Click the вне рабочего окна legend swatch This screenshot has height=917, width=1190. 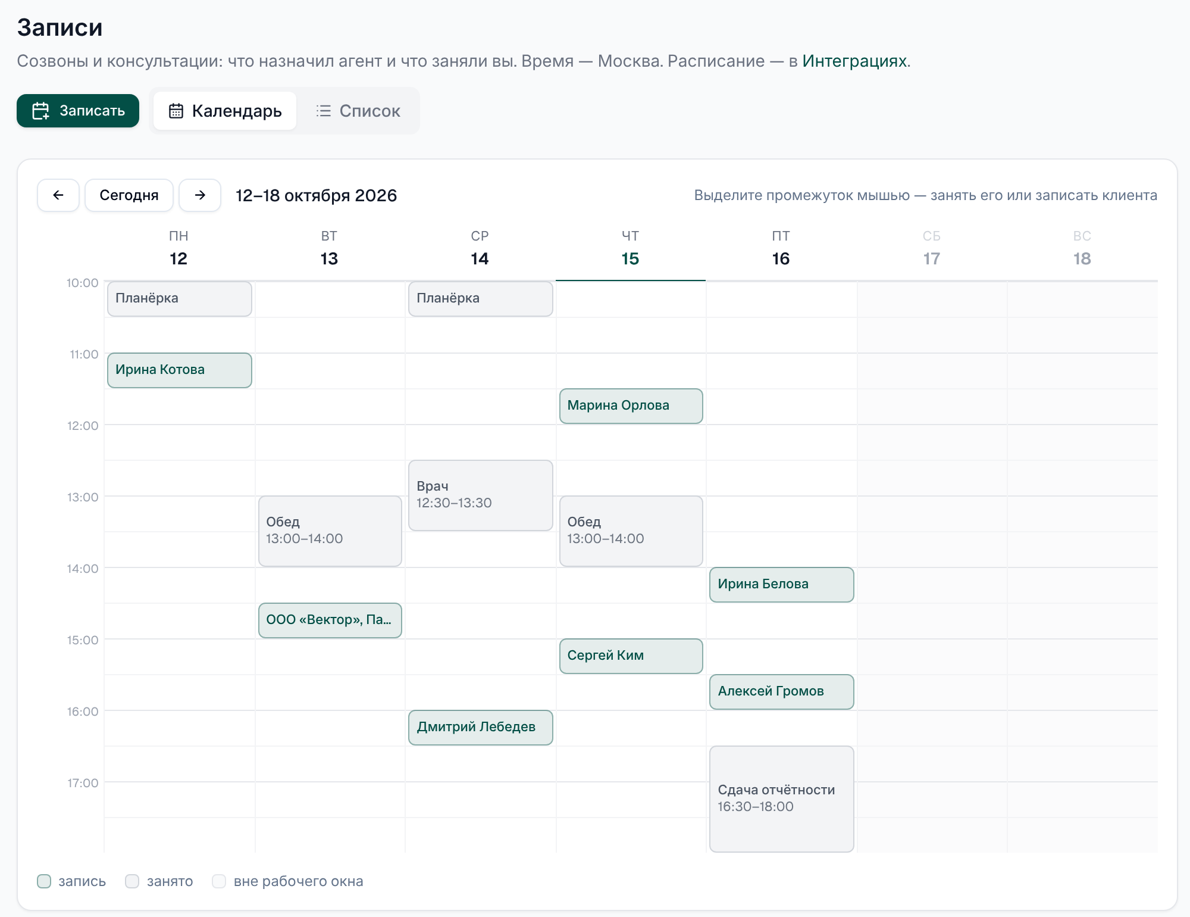click(x=219, y=881)
